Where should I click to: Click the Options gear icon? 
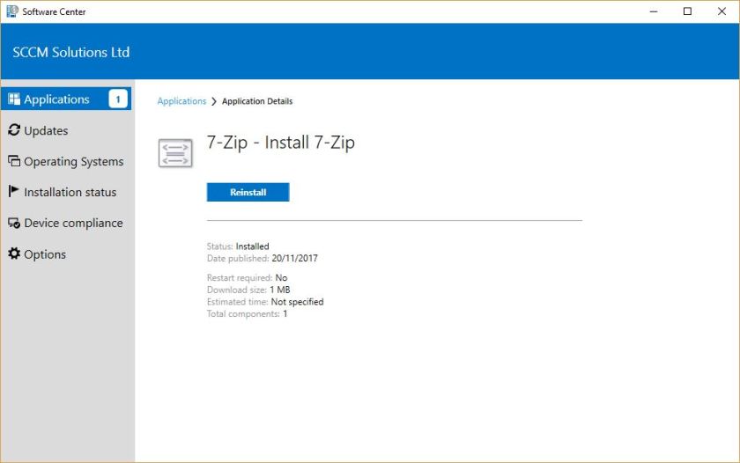(x=14, y=254)
